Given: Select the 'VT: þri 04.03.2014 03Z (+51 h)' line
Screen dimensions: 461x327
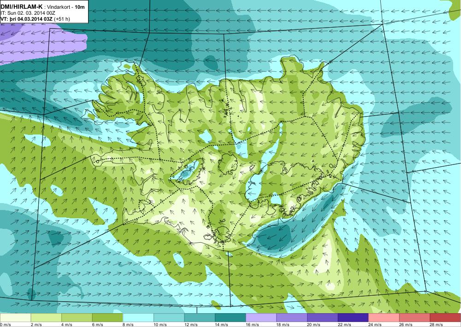Looking at the screenshot, I should click(x=35, y=19).
